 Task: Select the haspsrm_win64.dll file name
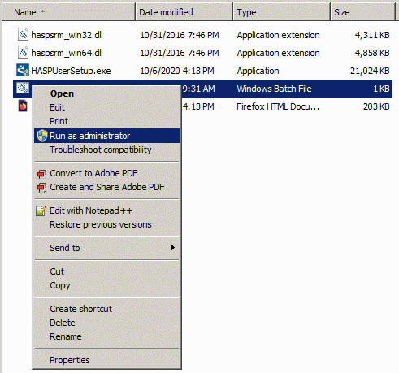pos(67,53)
